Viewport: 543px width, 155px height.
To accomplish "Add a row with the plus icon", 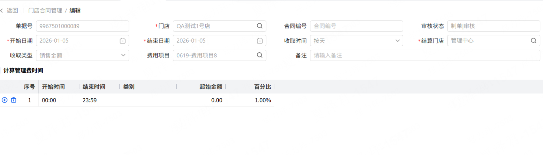I will 5,100.
